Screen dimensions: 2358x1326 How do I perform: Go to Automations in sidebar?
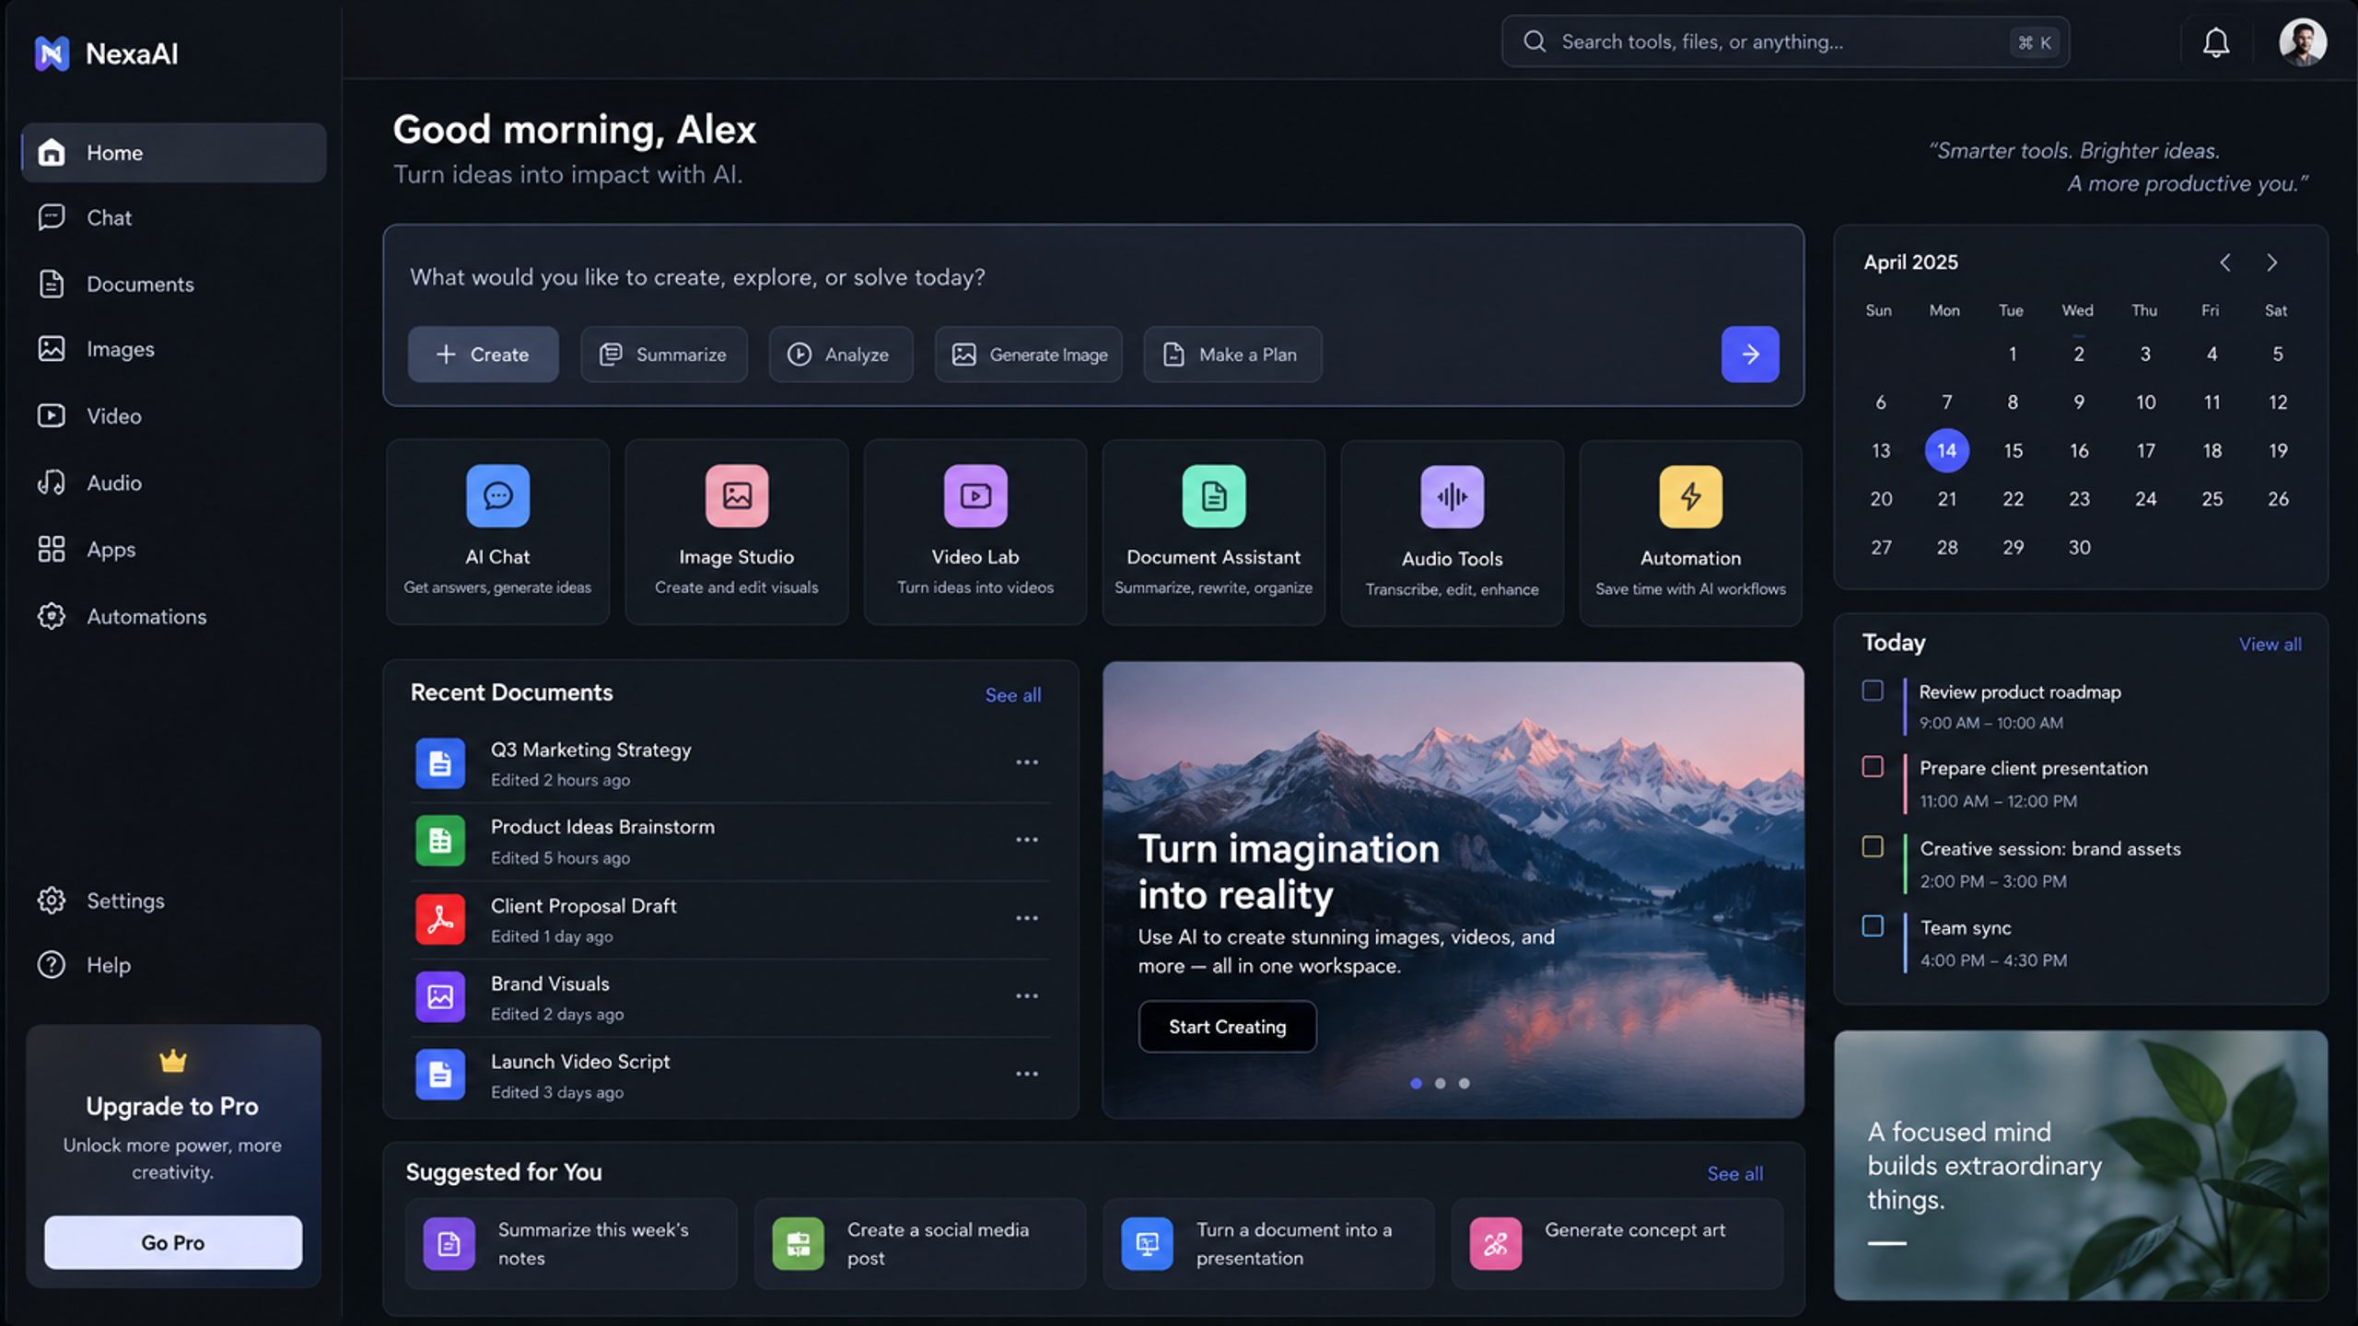[173, 616]
